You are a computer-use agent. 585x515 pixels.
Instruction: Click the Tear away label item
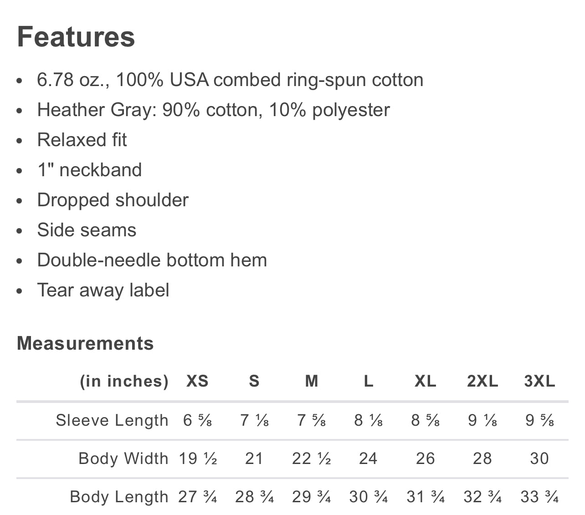103,290
